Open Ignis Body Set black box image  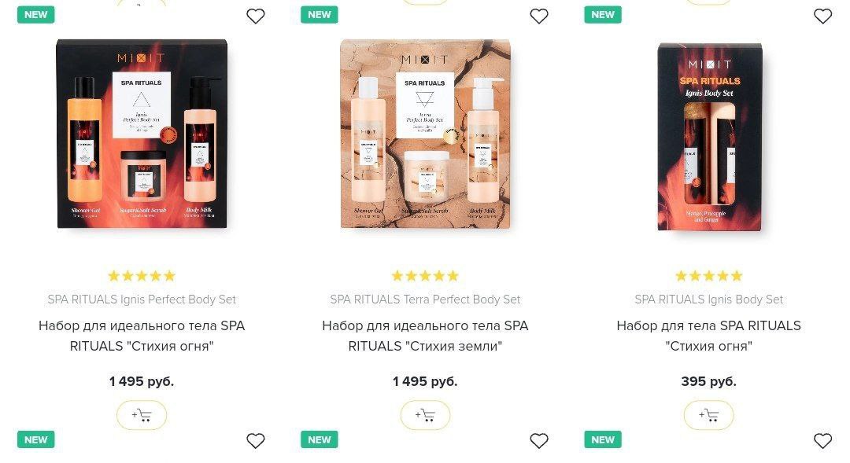710,137
